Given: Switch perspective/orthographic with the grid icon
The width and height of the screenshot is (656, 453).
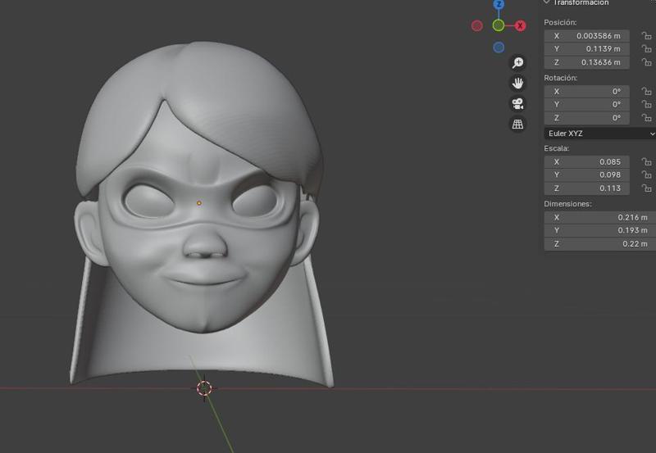Looking at the screenshot, I should pos(517,125).
